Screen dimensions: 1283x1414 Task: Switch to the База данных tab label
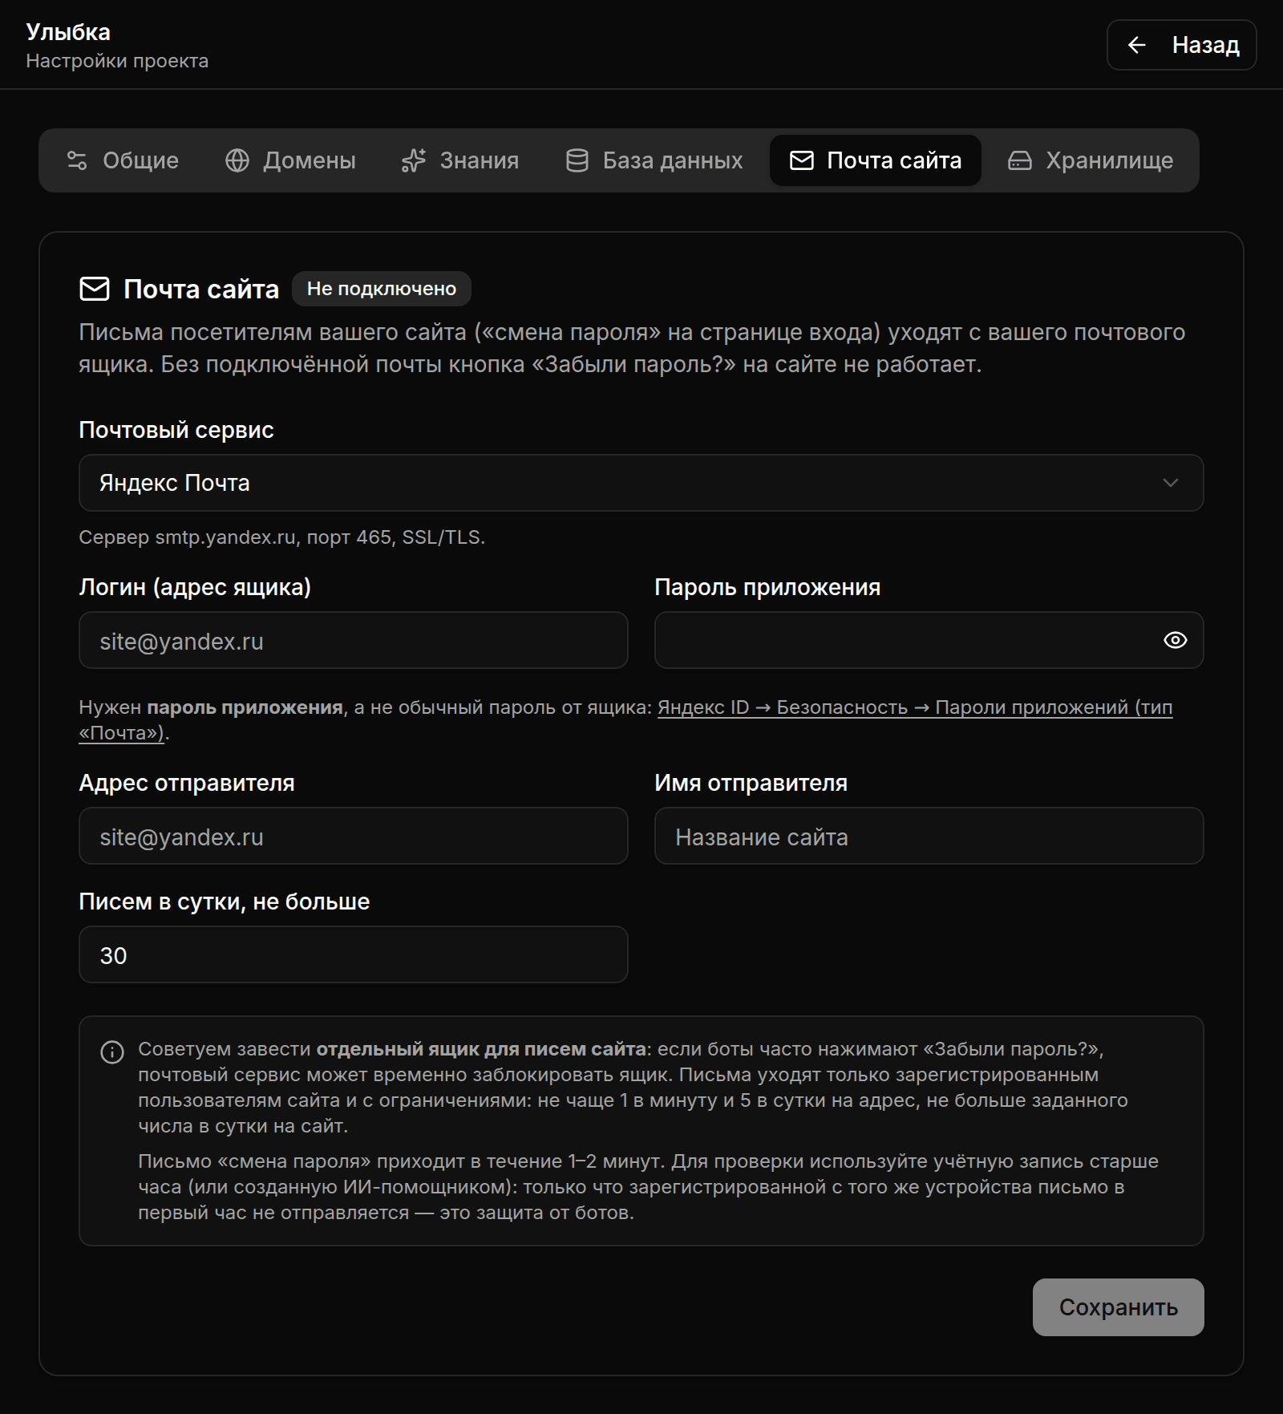[673, 160]
